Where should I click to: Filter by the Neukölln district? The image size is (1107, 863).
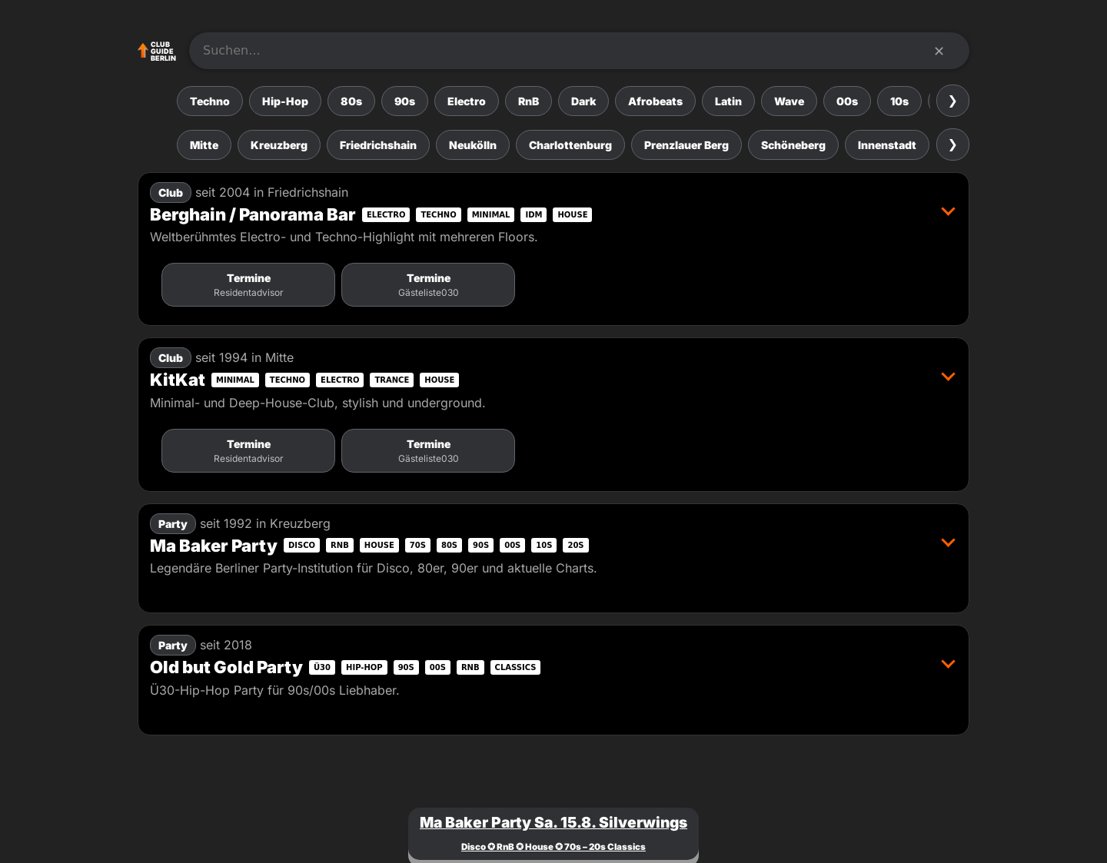[x=473, y=145]
